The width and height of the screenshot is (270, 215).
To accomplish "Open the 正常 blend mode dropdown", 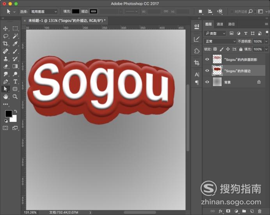I will 220,41.
